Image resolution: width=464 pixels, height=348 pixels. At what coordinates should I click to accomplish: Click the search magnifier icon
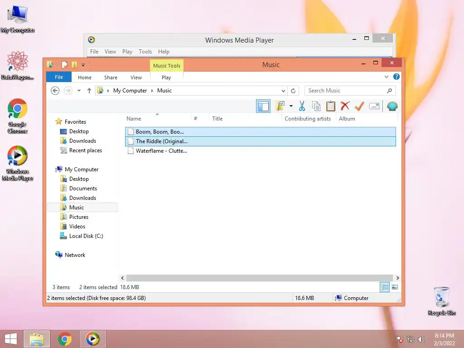click(389, 91)
